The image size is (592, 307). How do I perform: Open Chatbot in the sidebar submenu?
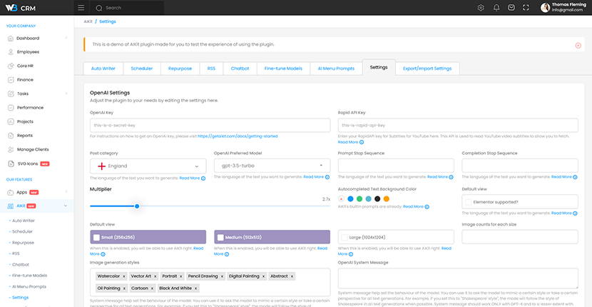pos(21,265)
